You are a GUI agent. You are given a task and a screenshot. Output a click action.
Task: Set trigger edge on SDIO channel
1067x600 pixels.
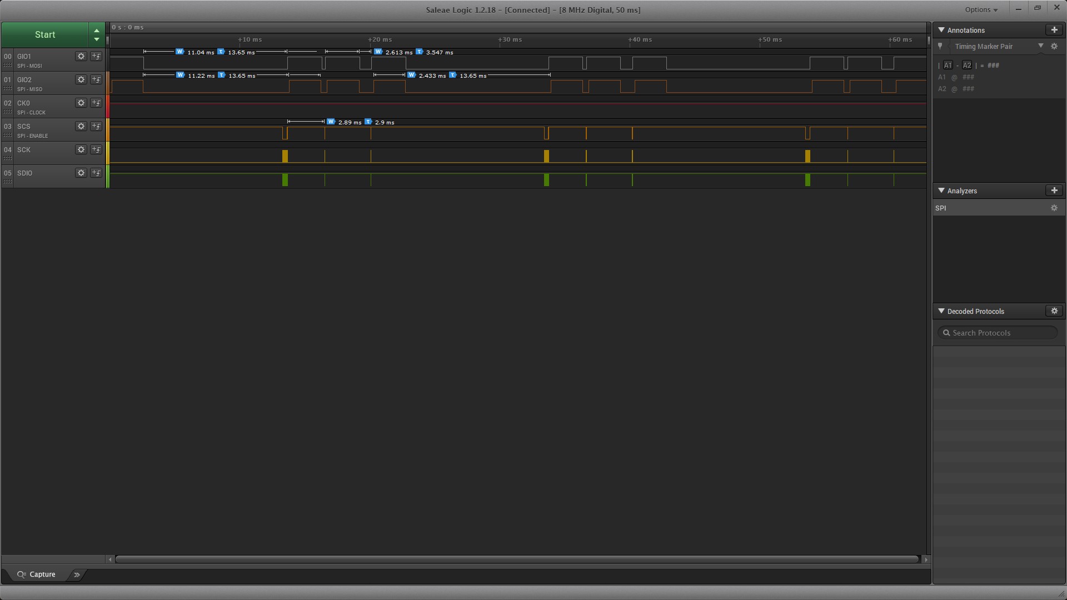coord(96,173)
